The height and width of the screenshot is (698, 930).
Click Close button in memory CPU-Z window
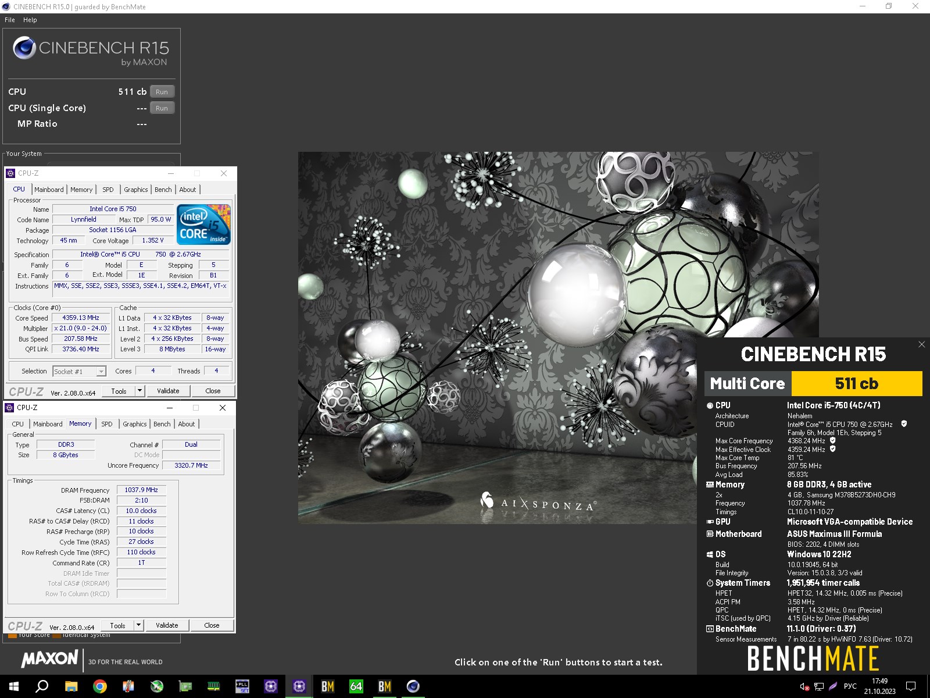coord(212,625)
